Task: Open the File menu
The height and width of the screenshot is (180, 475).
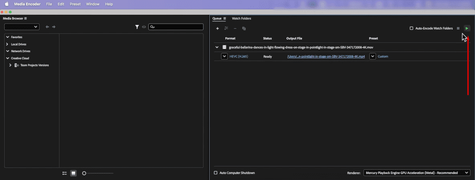Action: (x=49, y=4)
